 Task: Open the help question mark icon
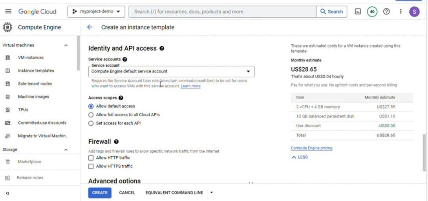coord(386,11)
